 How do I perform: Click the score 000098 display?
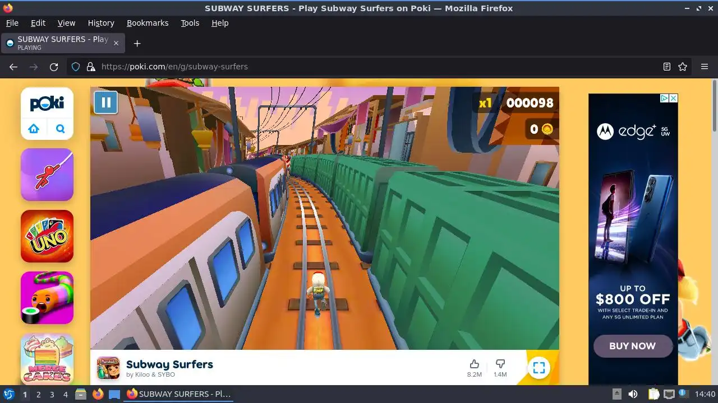tap(530, 103)
